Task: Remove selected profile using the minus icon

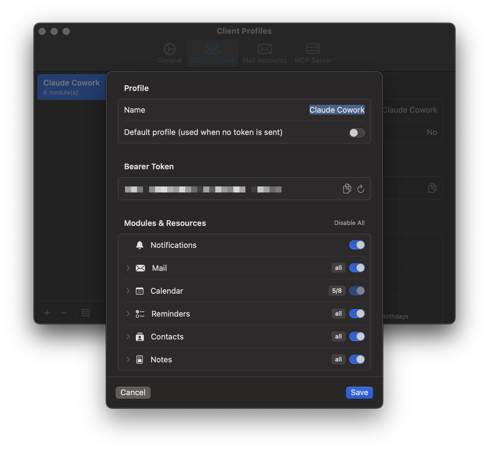Action: pyautogui.click(x=64, y=313)
